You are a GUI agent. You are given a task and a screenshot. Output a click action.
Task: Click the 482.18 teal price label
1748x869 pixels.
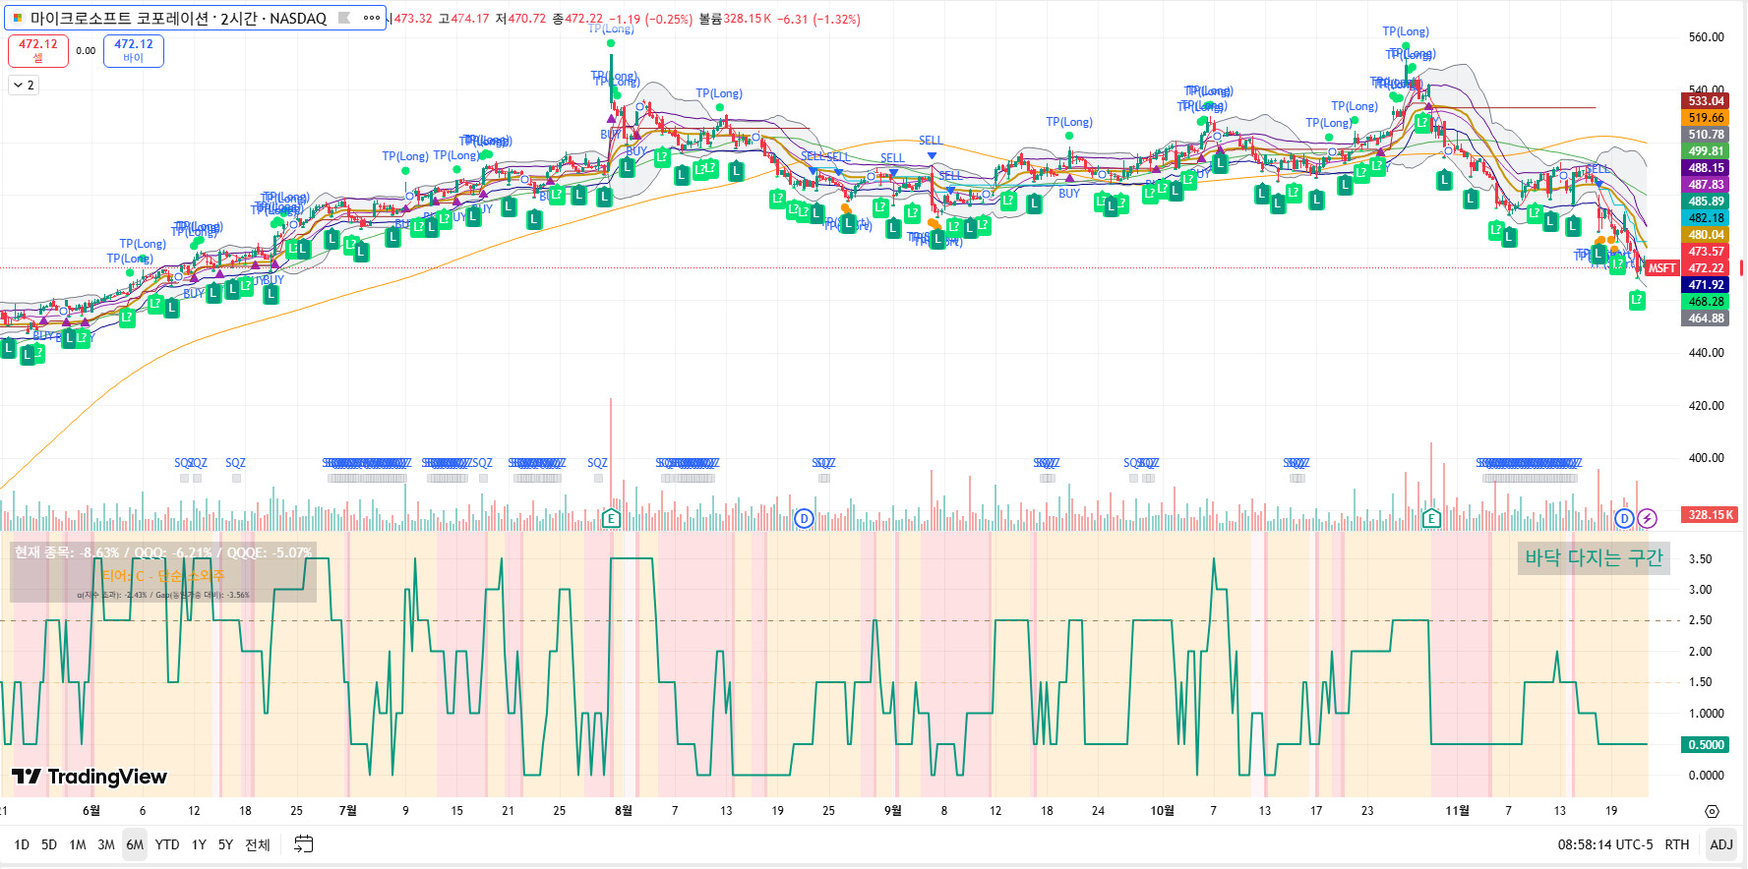coord(1706,218)
